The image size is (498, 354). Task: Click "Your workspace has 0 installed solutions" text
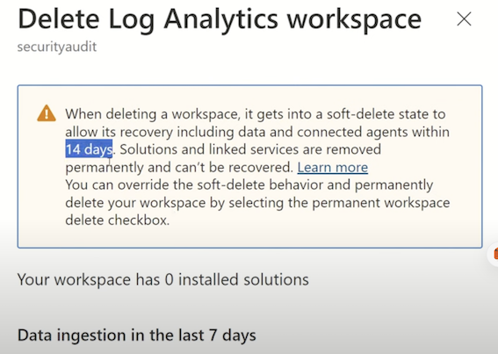point(163,279)
